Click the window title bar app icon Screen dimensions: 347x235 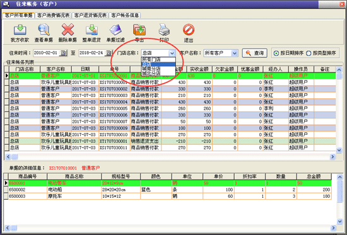point(6,4)
